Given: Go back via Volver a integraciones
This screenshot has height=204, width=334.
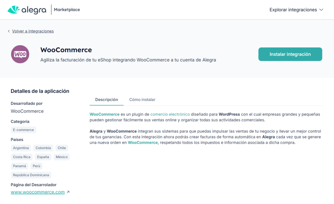Looking at the screenshot, I should [33, 31].
